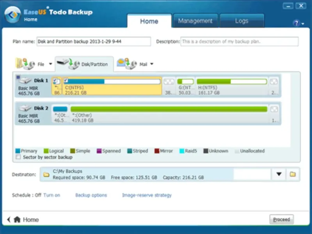Viewport: 312px width, 234px height.
Task: Click the Disk 1 Basic MBR 465.76 GB text
Action: 29,91
